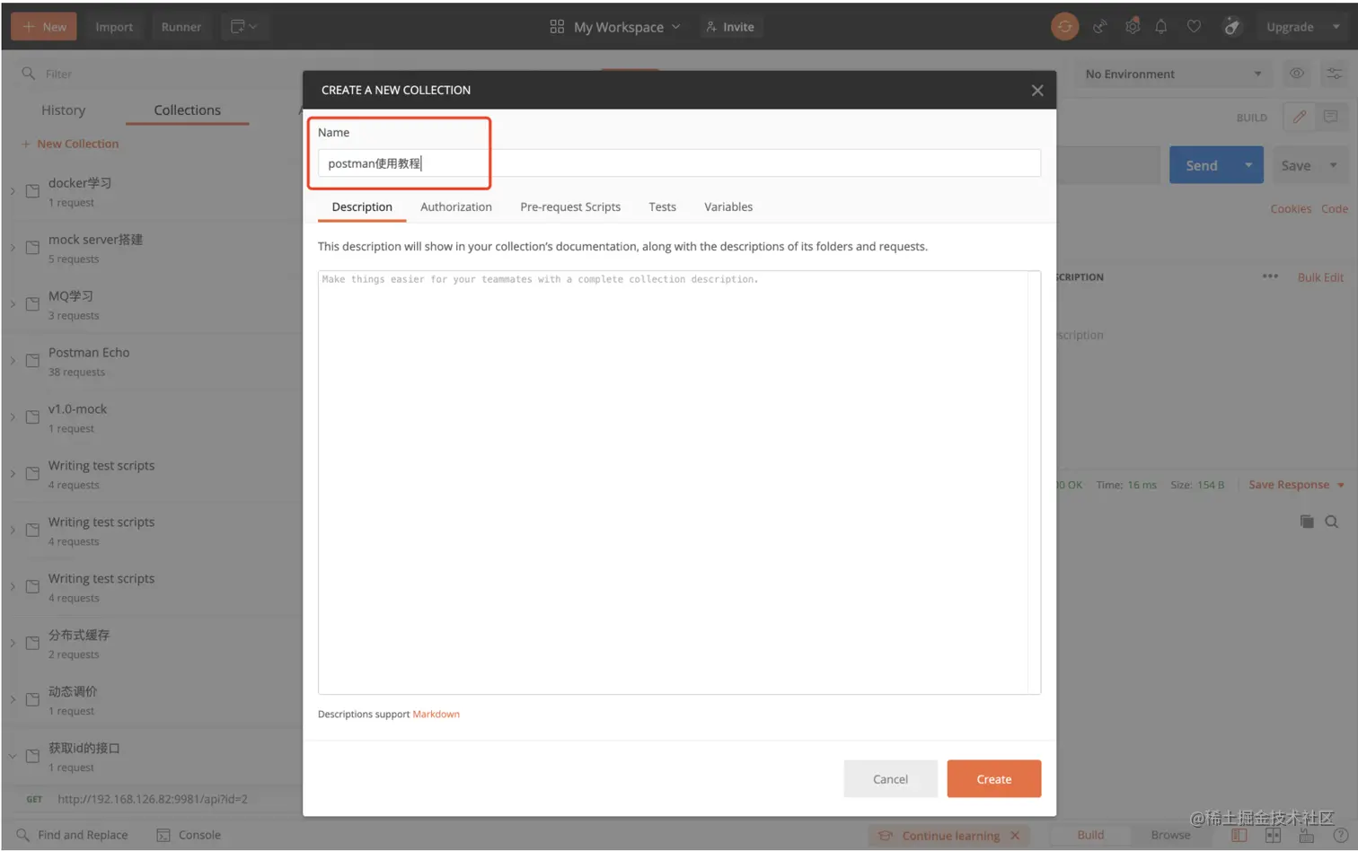Expand the v1.0-mock collection
Image resolution: width=1358 pixels, height=851 pixels.
pos(13,417)
